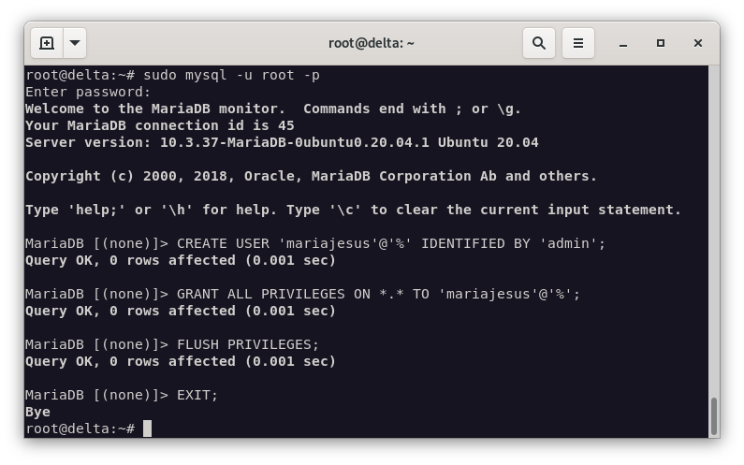Viewport: 744px width, 465px height.
Task: Open terminal search with the magnifier icon
Action: [x=539, y=43]
